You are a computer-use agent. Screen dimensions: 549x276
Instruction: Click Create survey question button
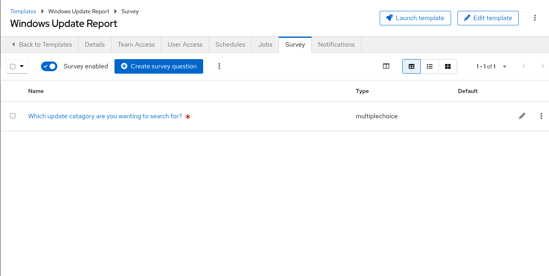[159, 66]
